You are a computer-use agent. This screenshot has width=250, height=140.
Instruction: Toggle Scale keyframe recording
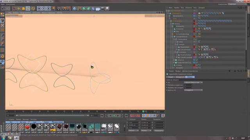(147, 115)
